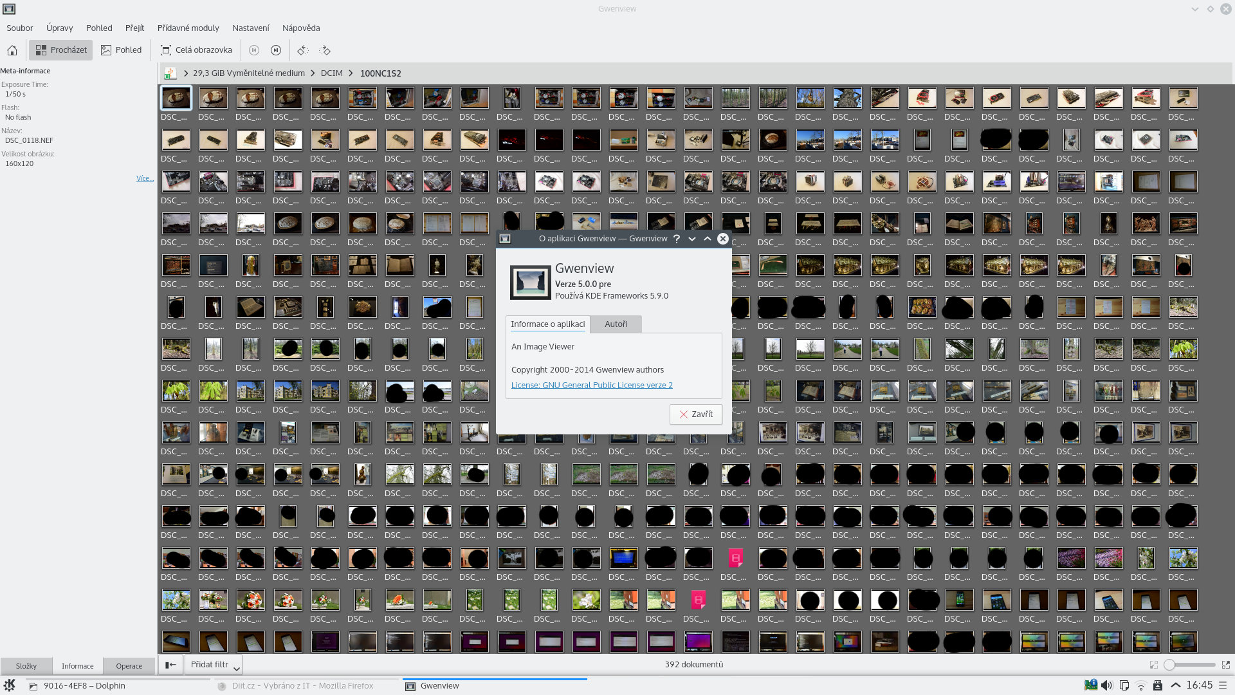Toggle Pohled view mode in toolbar
1235x695 pixels.
pyautogui.click(x=121, y=50)
